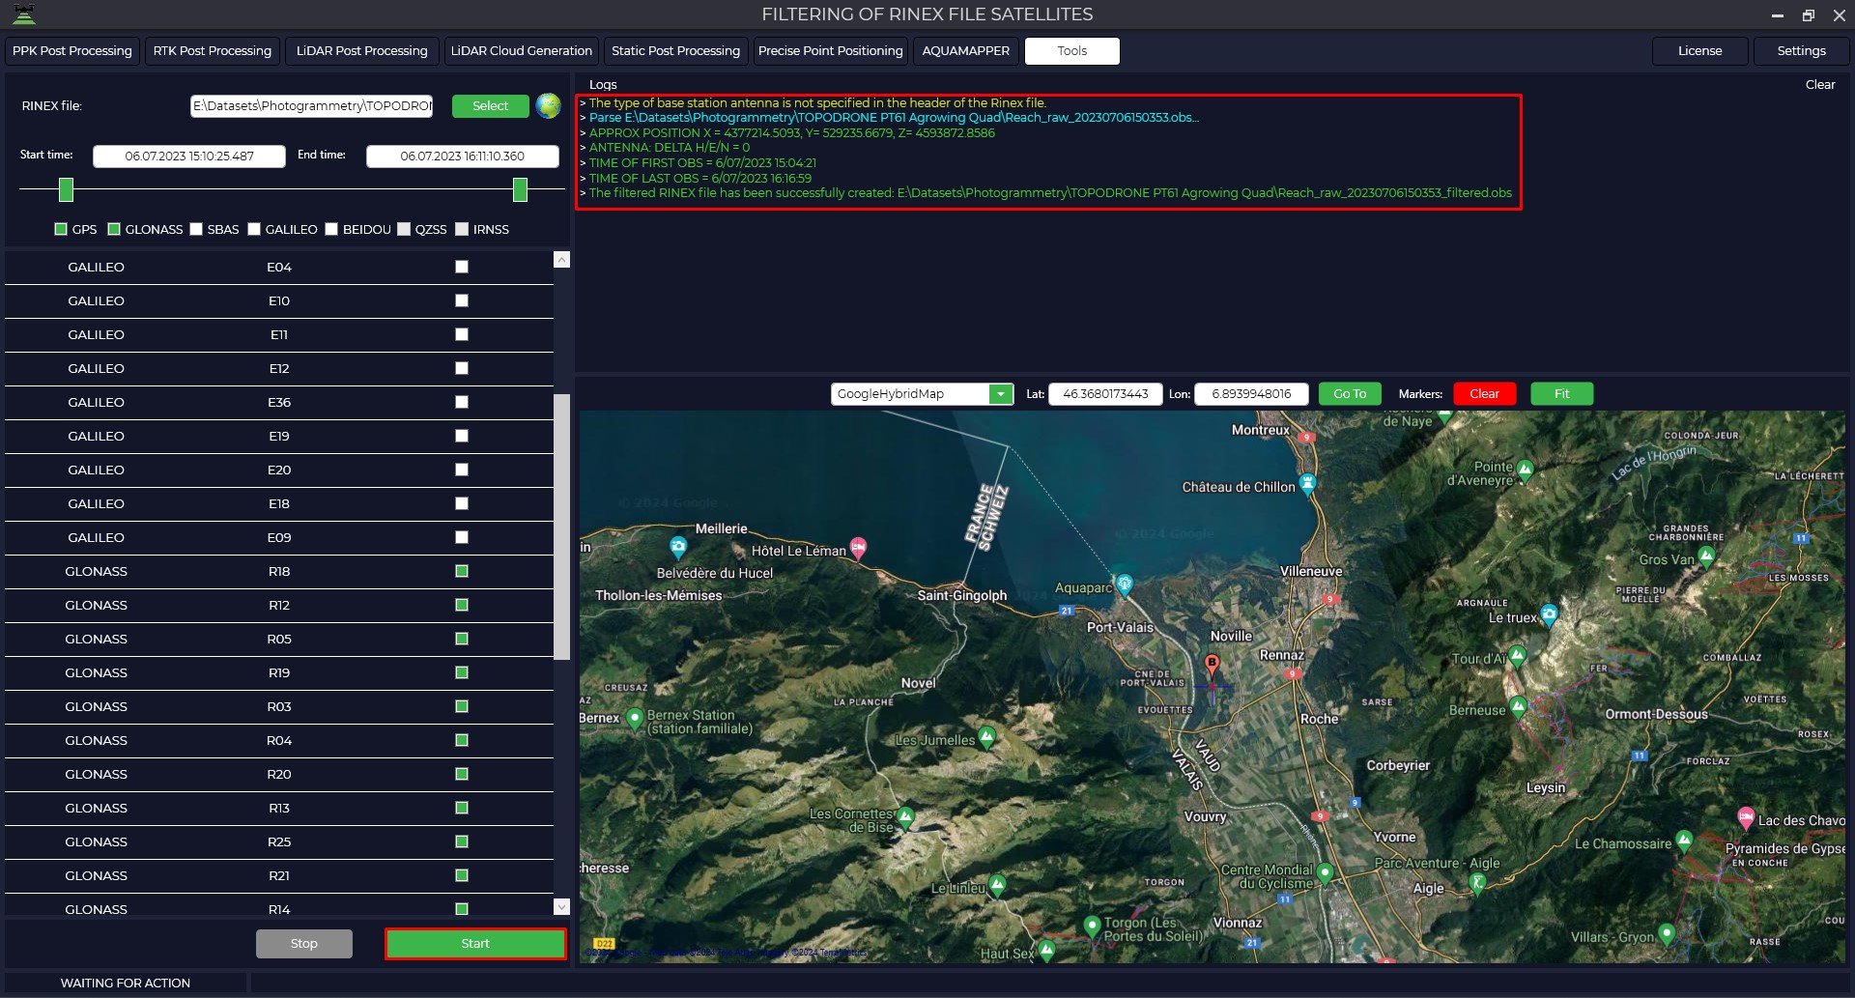1855x998 pixels.
Task: Click the Lac des Chavonnes pink pin
Action: click(1745, 817)
